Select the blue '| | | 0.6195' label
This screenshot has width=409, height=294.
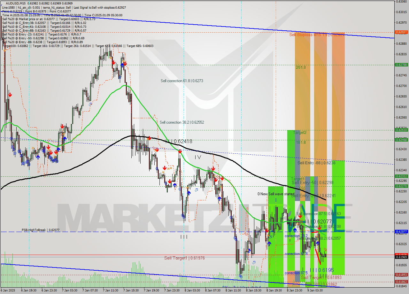point(322,270)
